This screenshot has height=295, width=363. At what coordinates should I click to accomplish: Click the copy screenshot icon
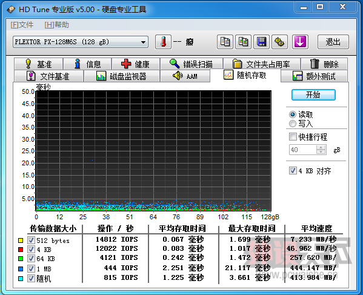click(243, 42)
